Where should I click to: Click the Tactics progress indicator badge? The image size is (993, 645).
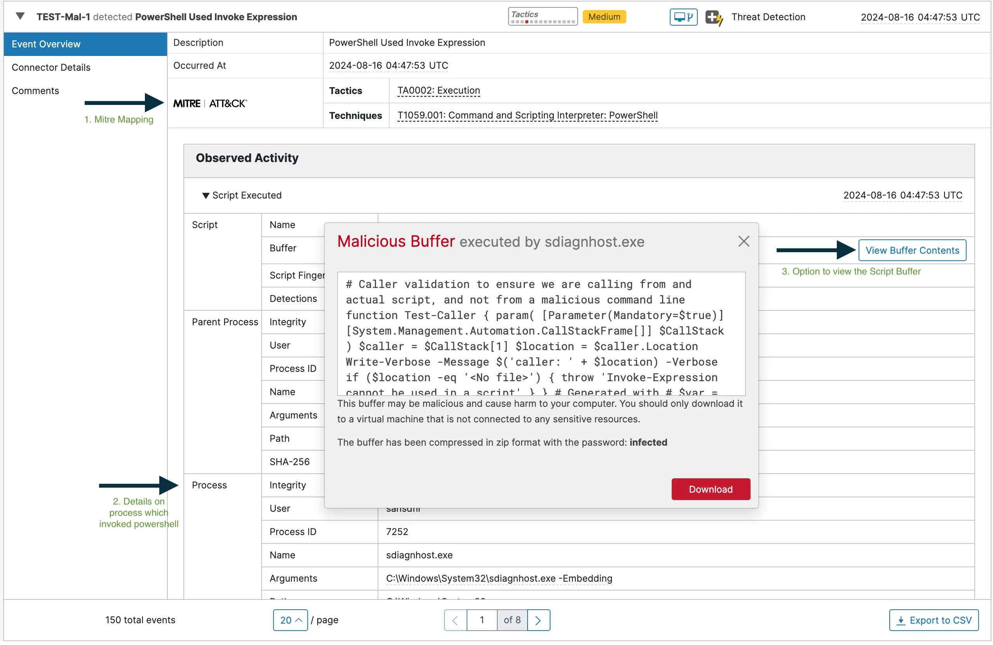click(x=542, y=16)
